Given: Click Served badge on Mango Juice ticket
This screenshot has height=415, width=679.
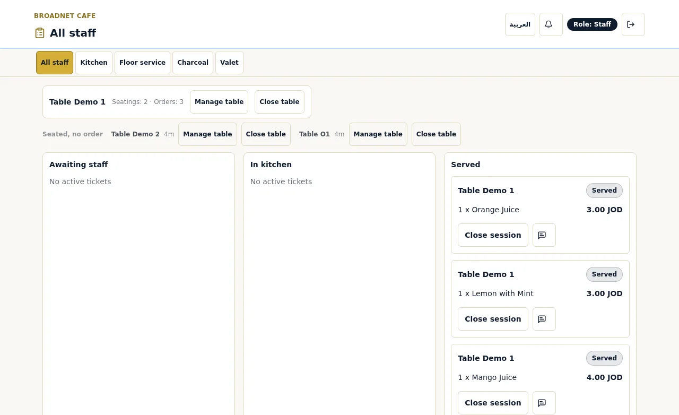Looking at the screenshot, I should coord(604,358).
